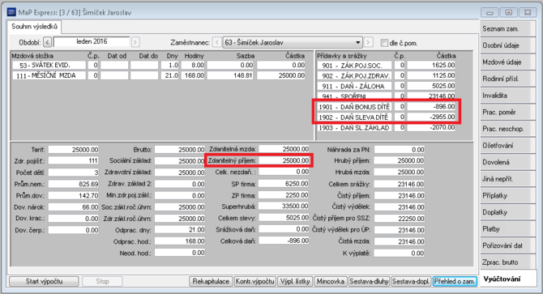Screen dimensions: 543x294
Task: Select next employee arrow button
Action: [x=369, y=43]
